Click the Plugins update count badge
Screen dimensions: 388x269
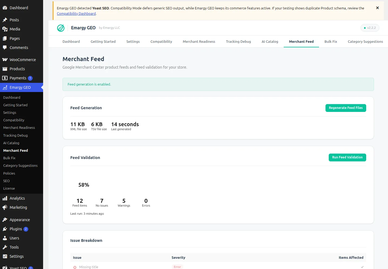(26, 229)
